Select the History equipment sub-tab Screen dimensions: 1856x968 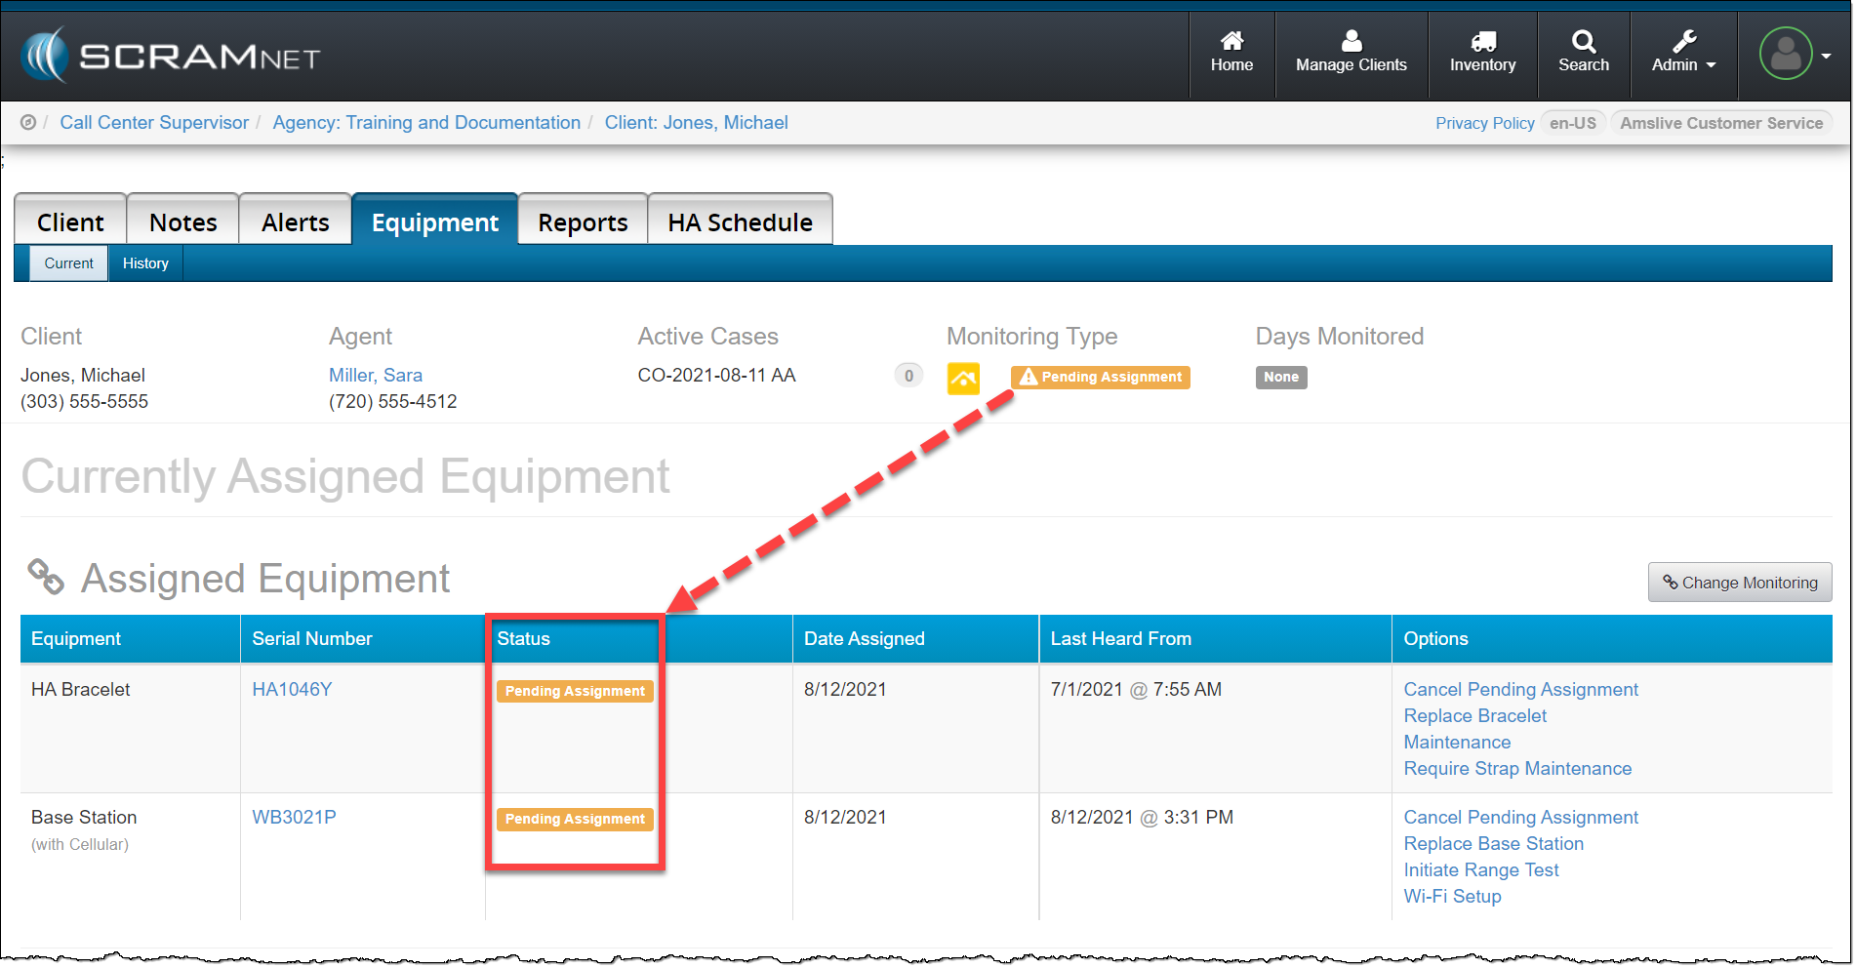coord(145,263)
